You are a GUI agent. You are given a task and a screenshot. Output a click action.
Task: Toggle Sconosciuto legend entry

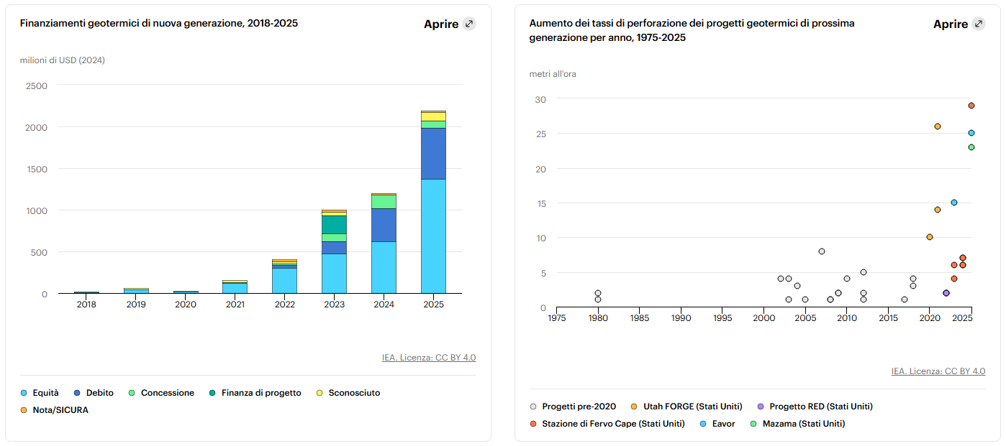pos(348,393)
